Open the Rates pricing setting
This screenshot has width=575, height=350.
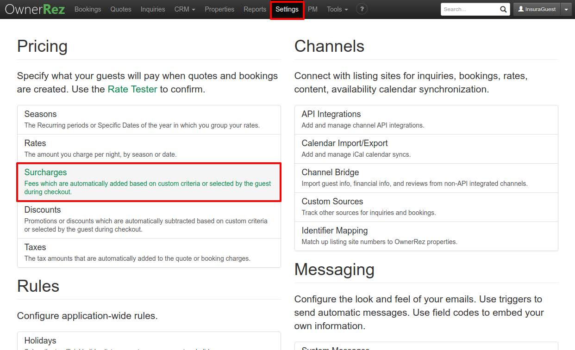point(149,149)
